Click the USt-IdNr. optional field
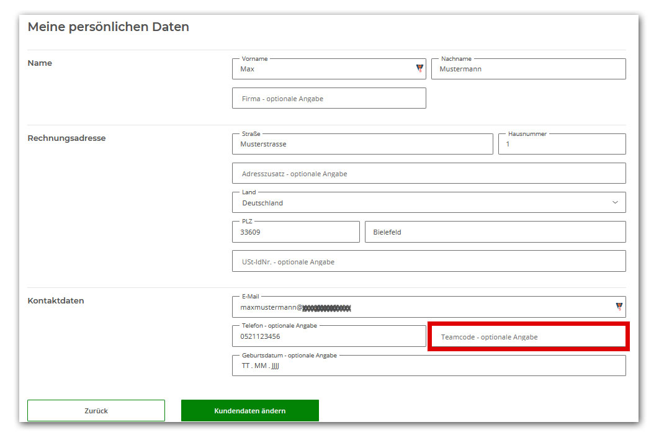659x440 pixels. (x=429, y=261)
